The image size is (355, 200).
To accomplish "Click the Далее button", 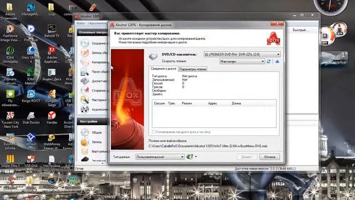I will point(247,157).
